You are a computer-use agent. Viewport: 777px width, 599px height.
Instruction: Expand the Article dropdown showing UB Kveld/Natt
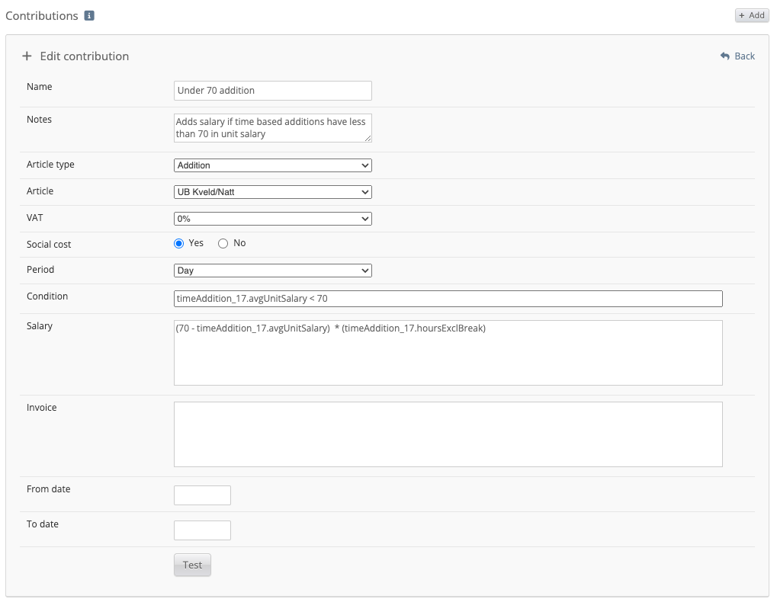point(272,192)
